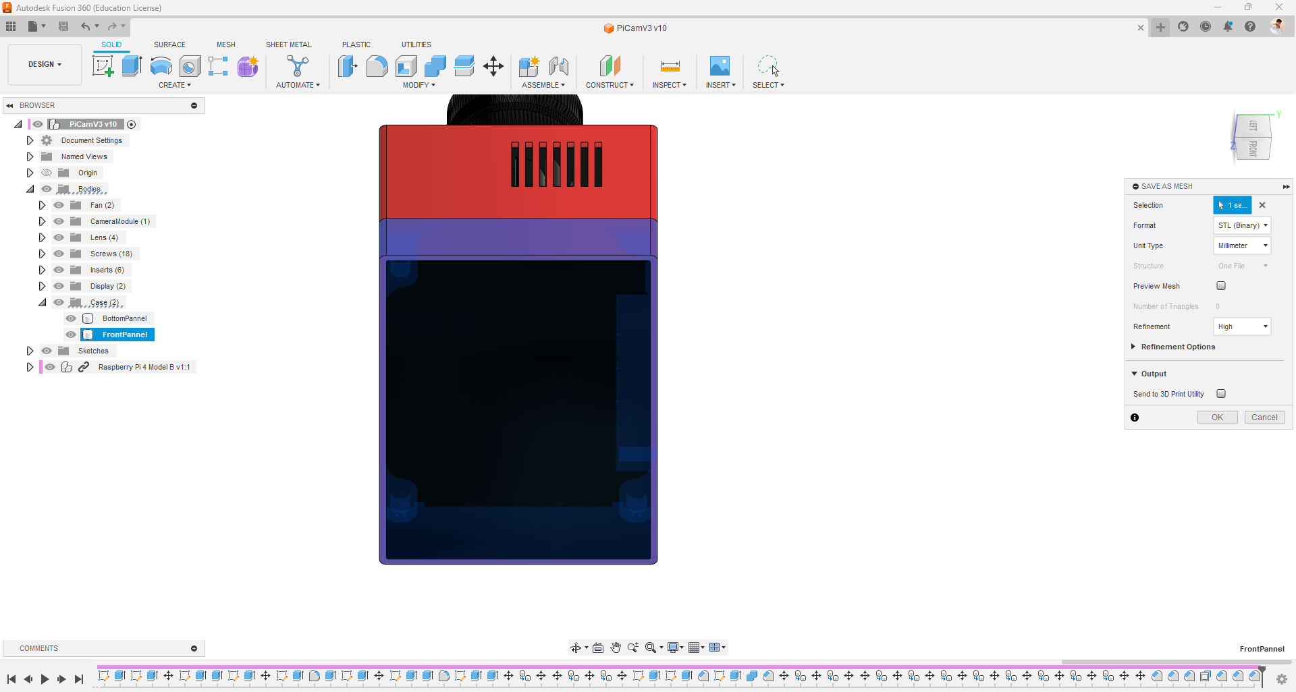Click the ViewCube FRONT face

1254,149
